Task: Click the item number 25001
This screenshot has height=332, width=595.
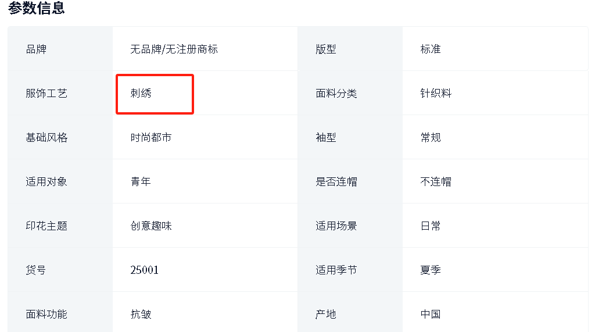Action: pyautogui.click(x=144, y=270)
